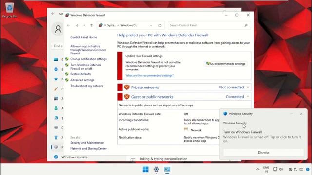
Task: Click the Forward arrow in Firewall window
Action: click(77, 25)
